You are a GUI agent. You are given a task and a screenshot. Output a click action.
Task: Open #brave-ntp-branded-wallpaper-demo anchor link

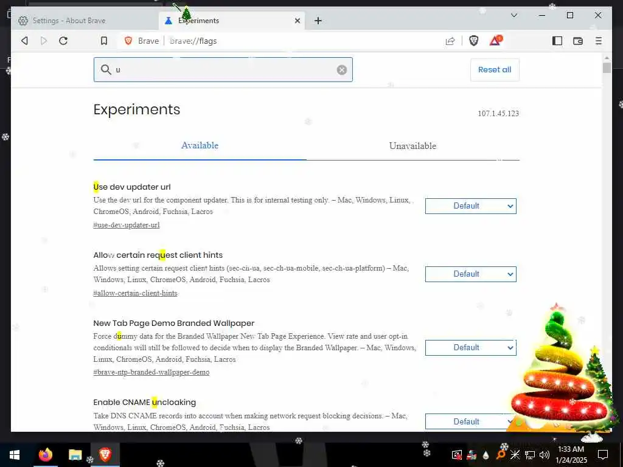coord(151,372)
